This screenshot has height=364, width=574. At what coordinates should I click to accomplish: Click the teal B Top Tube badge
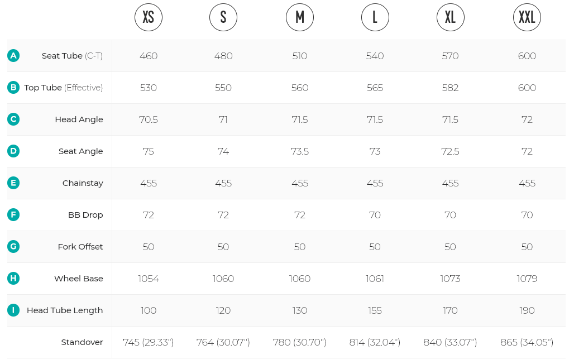(13, 88)
